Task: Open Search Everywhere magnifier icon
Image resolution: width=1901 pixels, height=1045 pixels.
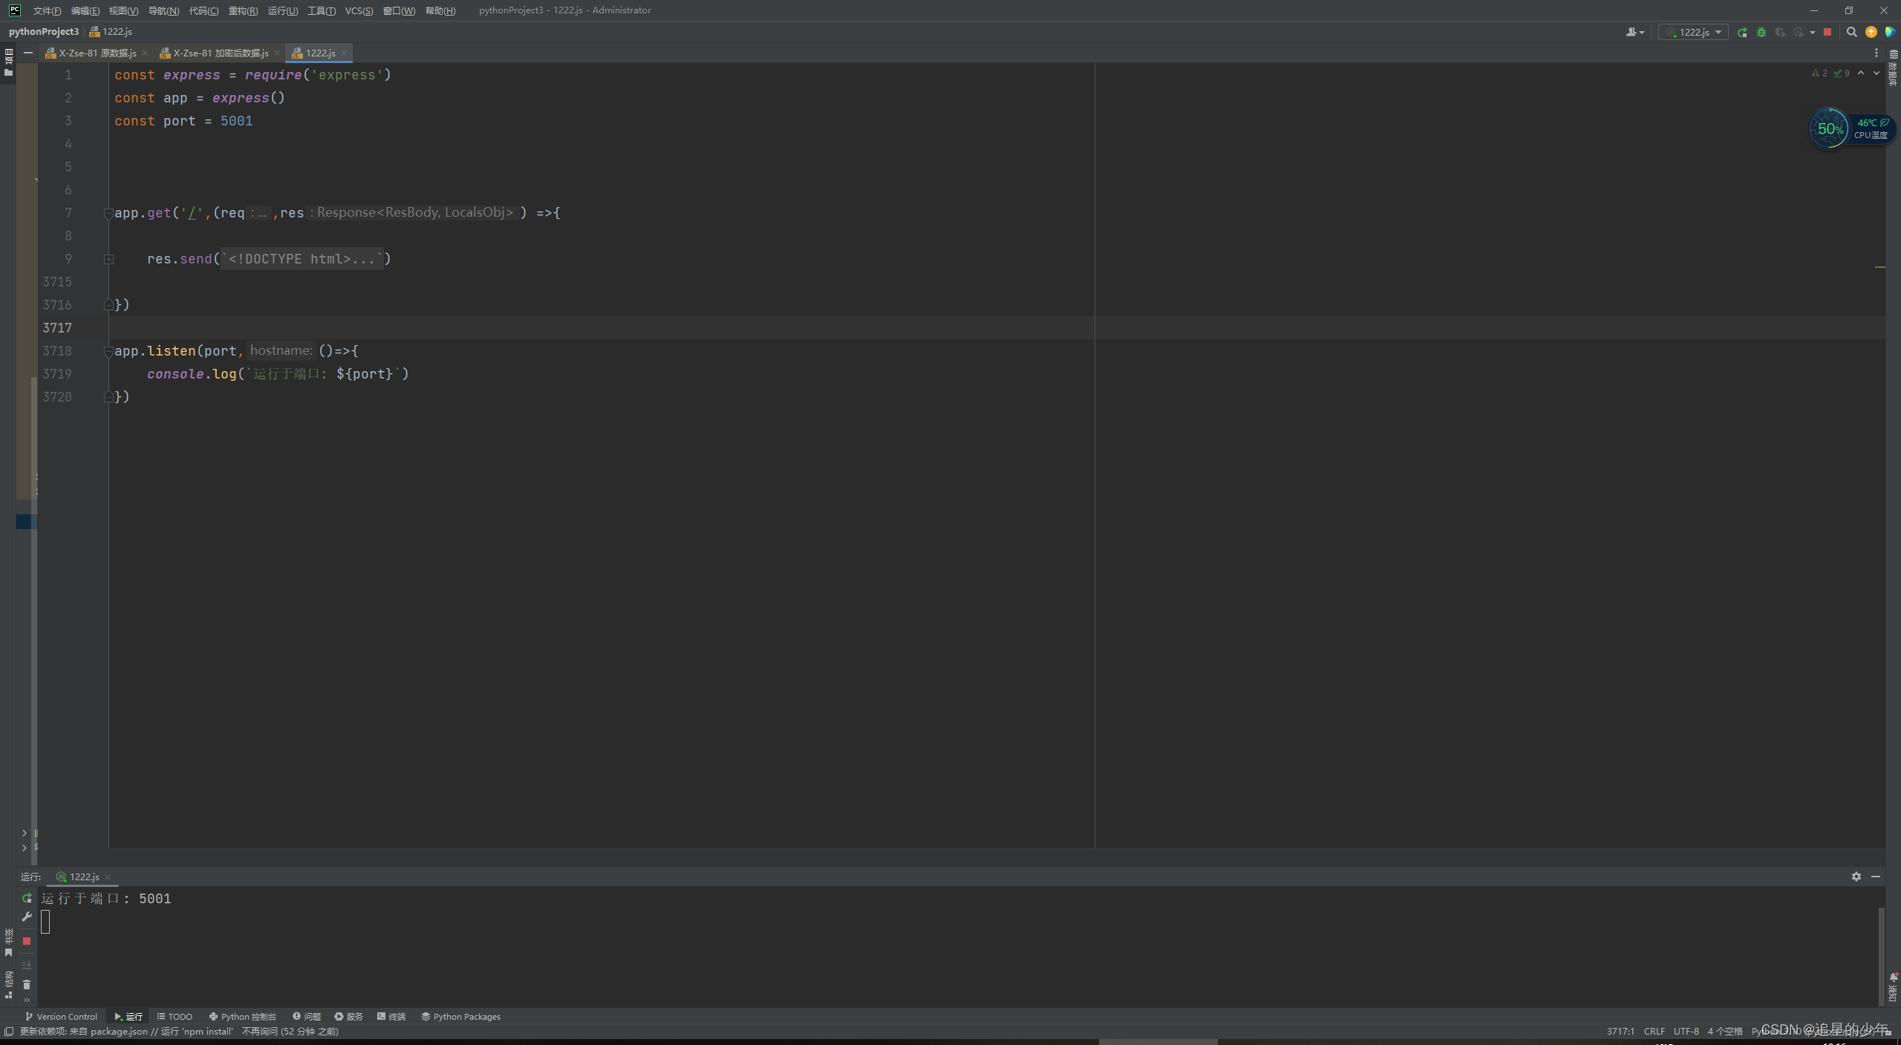Action: click(x=1851, y=32)
